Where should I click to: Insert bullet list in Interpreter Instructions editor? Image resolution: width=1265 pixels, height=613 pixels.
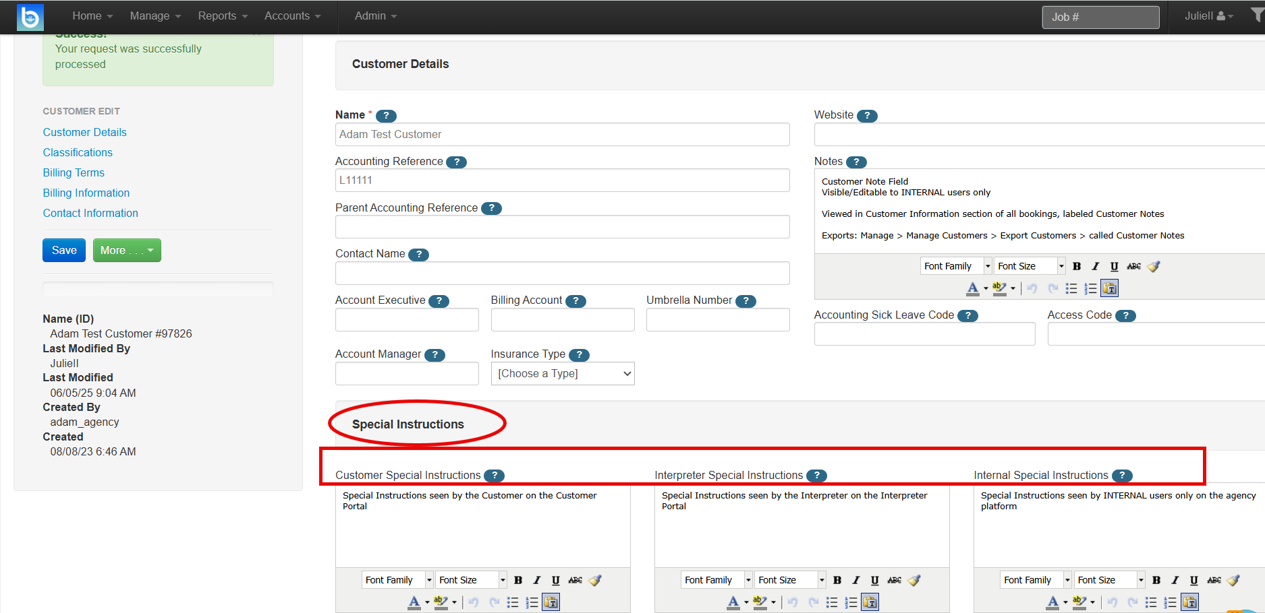832,602
